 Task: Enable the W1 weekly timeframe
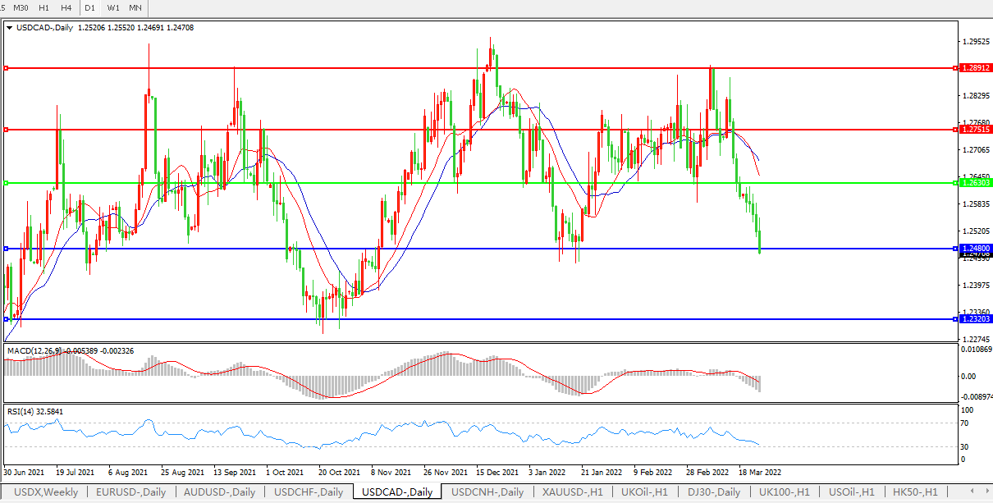pyautogui.click(x=113, y=7)
